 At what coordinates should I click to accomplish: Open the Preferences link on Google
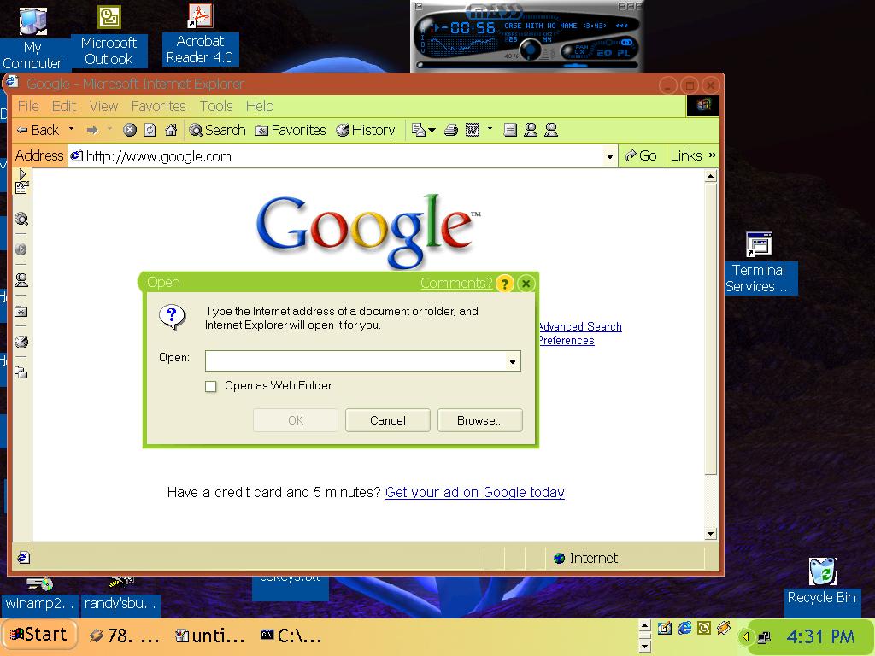coord(567,341)
